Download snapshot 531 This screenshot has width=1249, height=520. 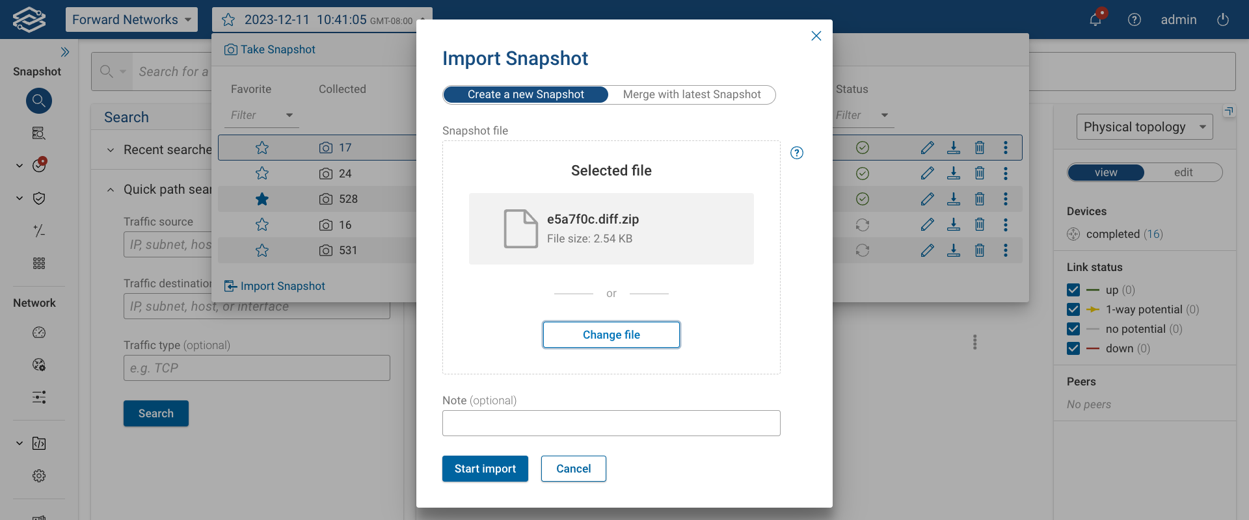pos(954,250)
